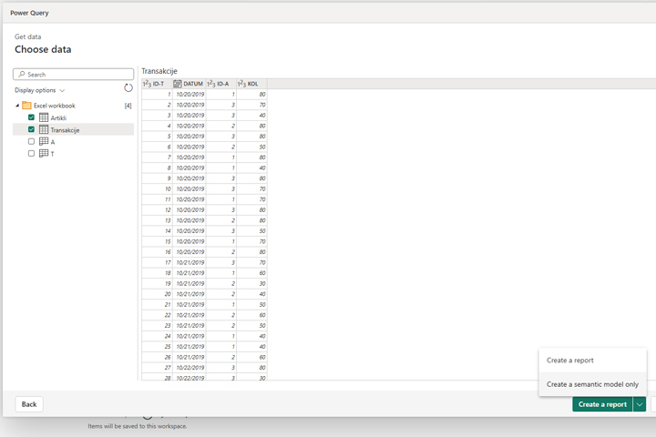Viewport: 656px width, 437px height.
Task: Click the sheet icon next to A
Action: pos(44,142)
